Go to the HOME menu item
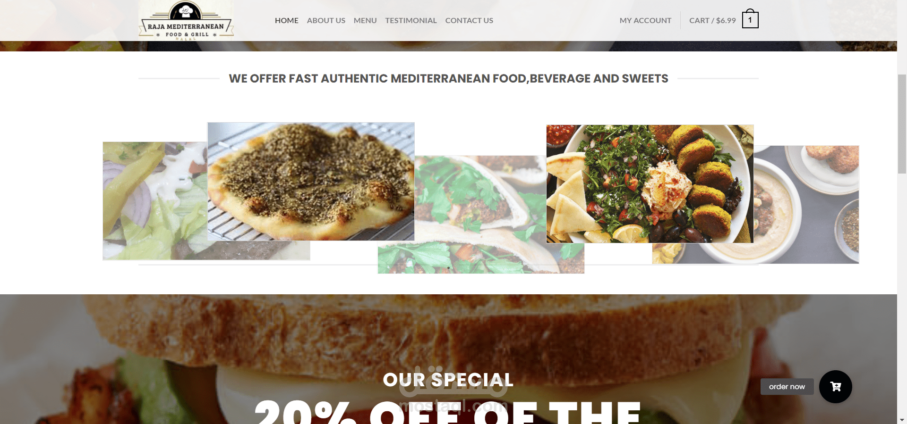This screenshot has width=907, height=424. tap(287, 20)
